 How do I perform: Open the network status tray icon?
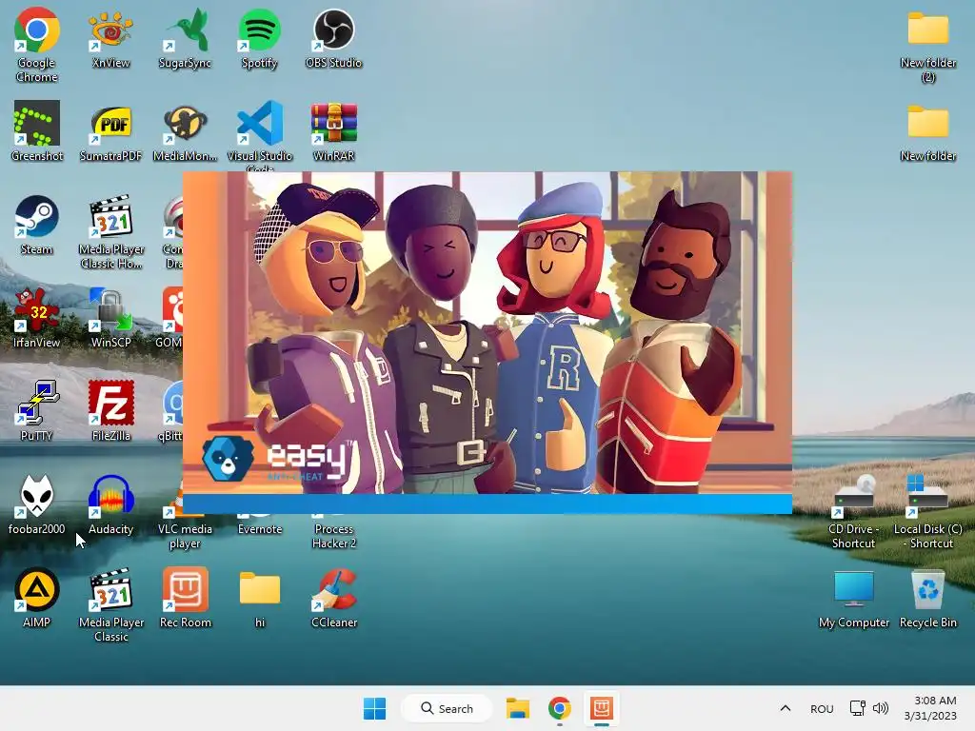pyautogui.click(x=858, y=708)
